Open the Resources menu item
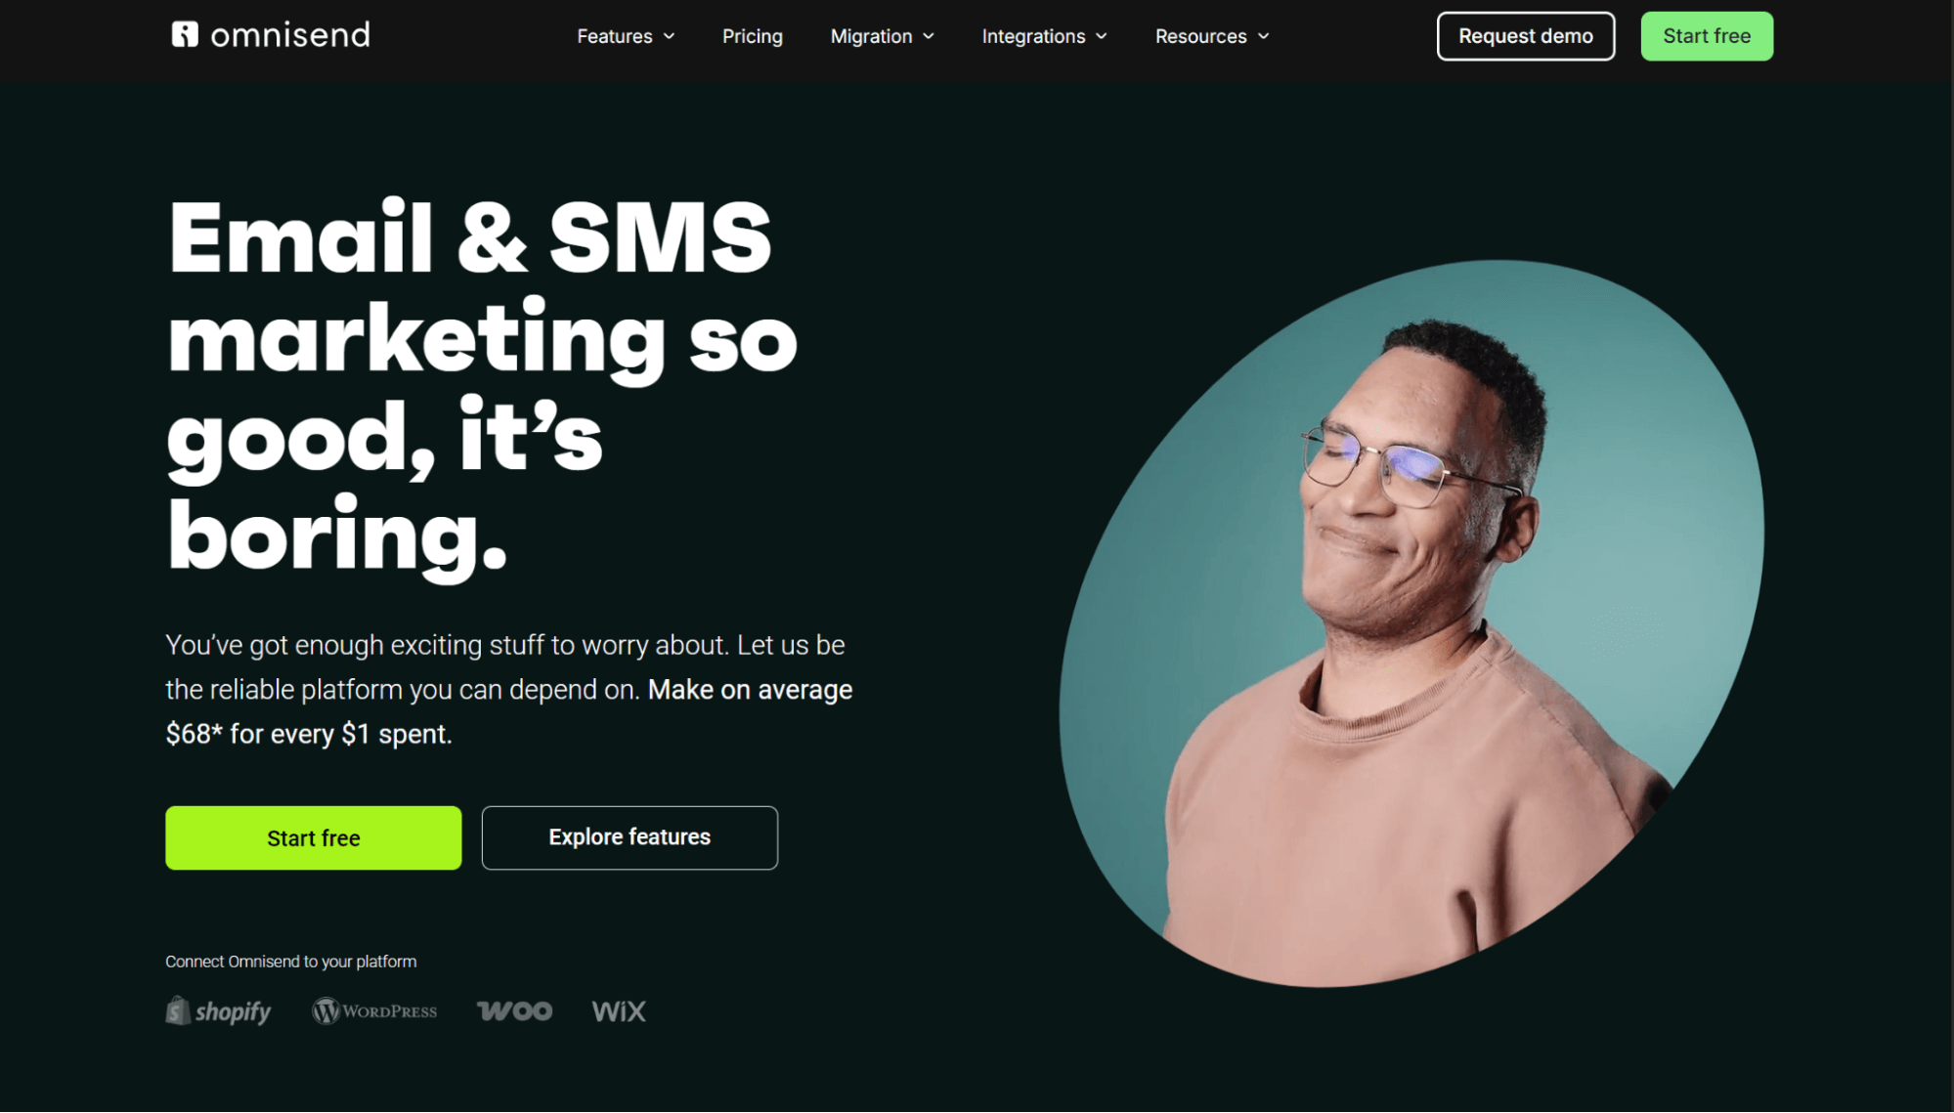1954x1113 pixels. [x=1200, y=36]
